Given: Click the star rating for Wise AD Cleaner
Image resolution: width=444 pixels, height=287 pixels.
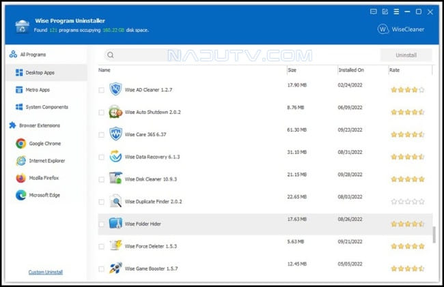Looking at the screenshot, I should [x=408, y=90].
